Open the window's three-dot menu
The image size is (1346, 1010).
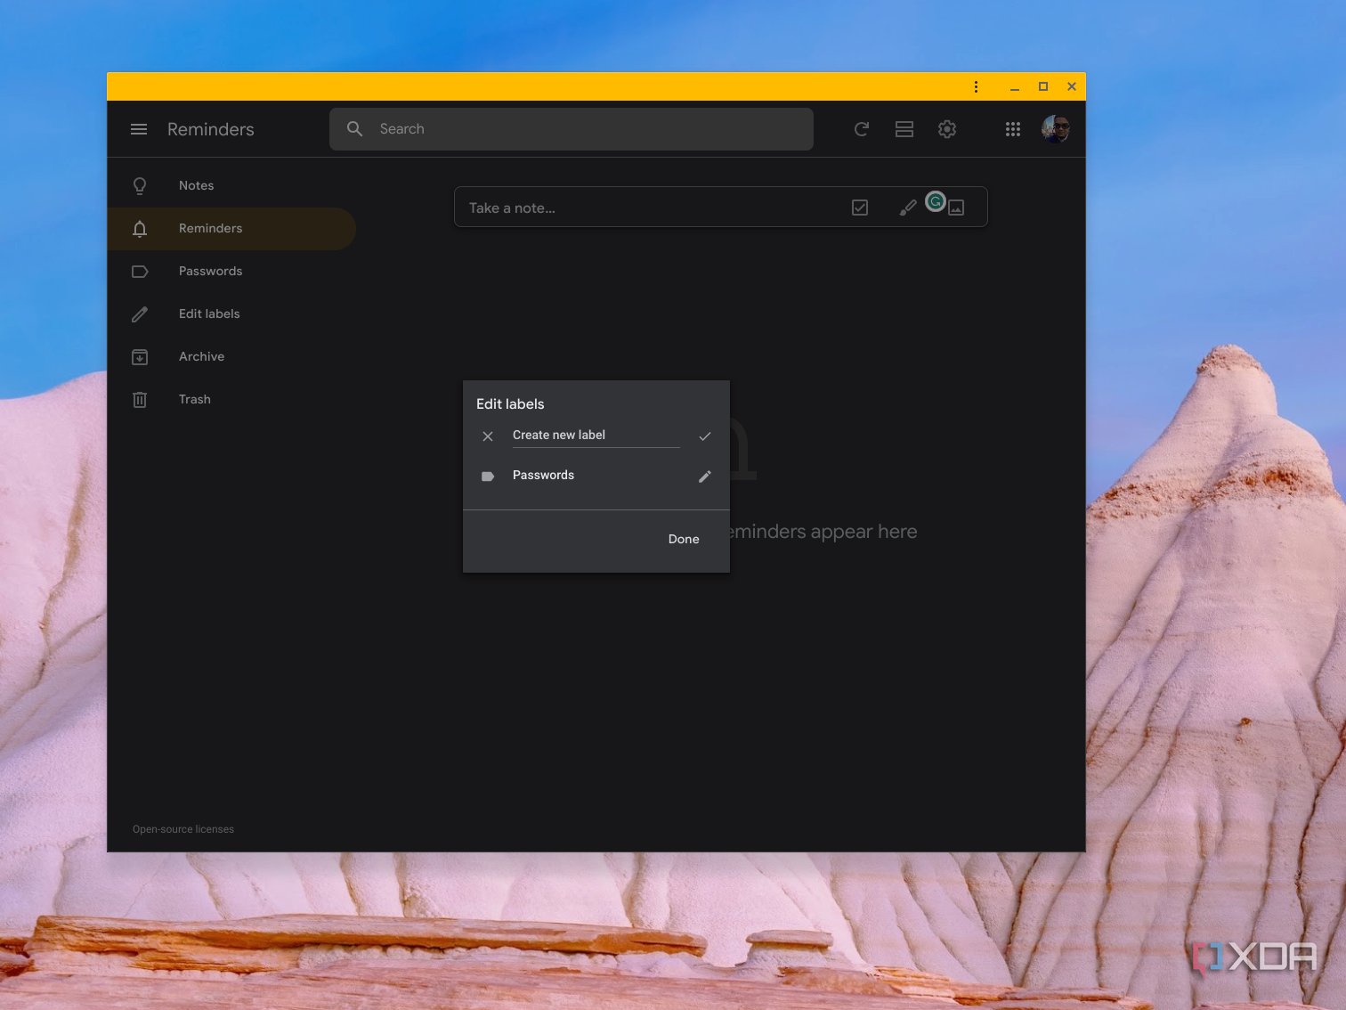click(x=976, y=86)
